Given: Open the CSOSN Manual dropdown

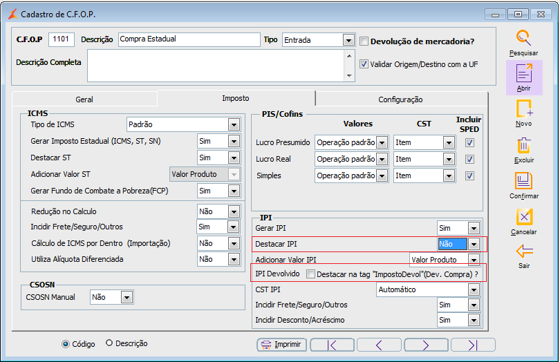Looking at the screenshot, I should point(127,297).
